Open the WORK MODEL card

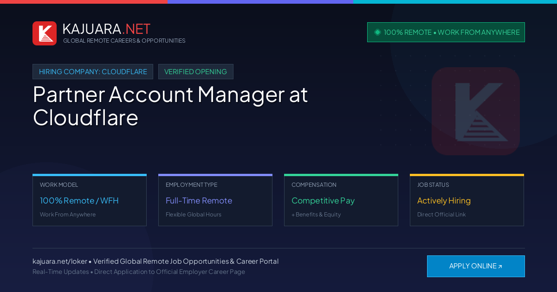pos(90,200)
